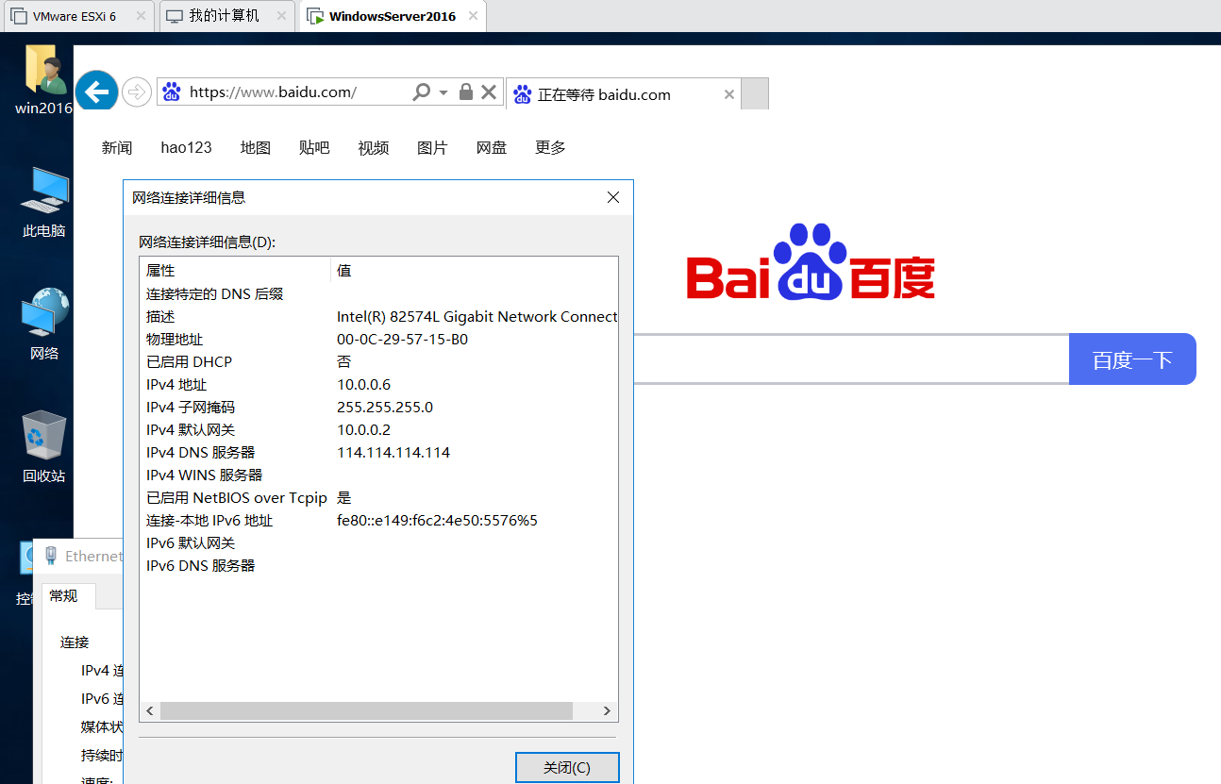Open the 网盘 link
The width and height of the screenshot is (1221, 784).
492,147
